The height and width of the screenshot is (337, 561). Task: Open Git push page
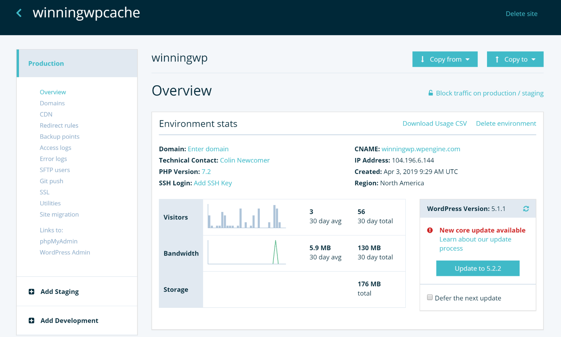[x=52, y=181]
